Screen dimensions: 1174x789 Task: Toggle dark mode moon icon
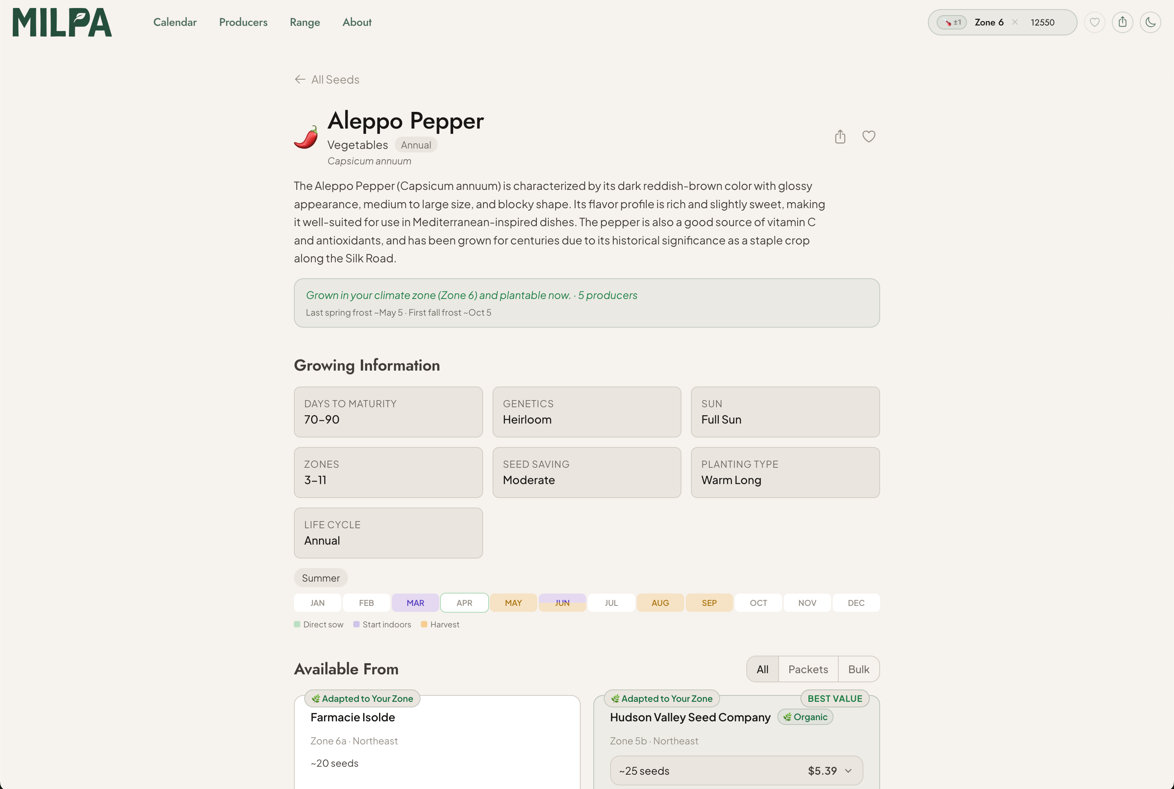click(x=1151, y=22)
